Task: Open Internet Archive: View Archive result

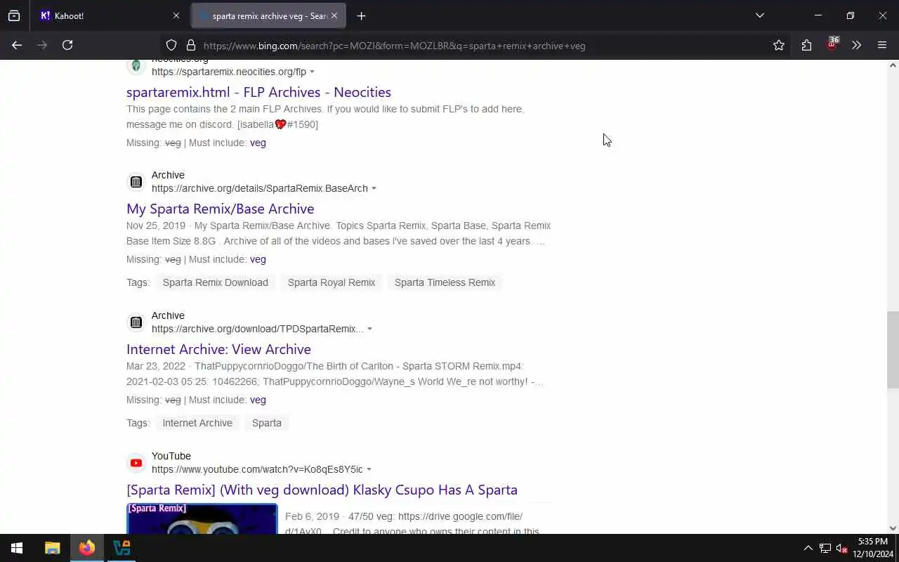Action: pyautogui.click(x=218, y=349)
